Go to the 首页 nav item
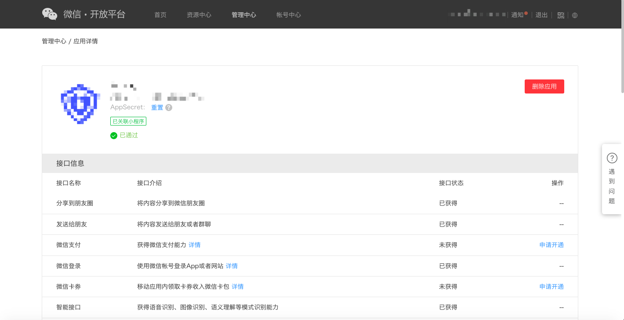This screenshot has height=320, width=624. (160, 15)
